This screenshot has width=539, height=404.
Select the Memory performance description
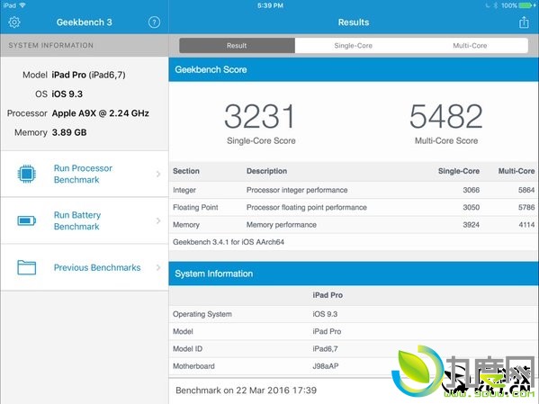coord(281,225)
